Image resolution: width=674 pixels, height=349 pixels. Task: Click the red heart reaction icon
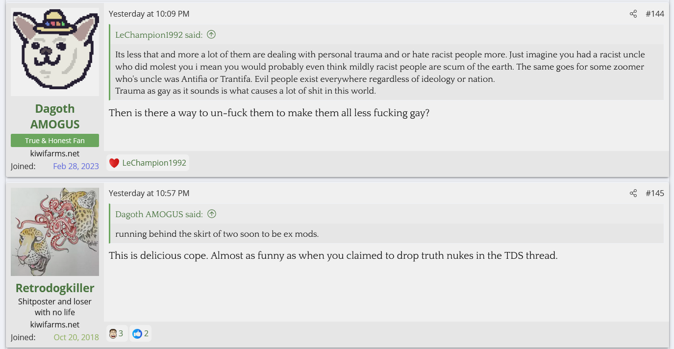[x=114, y=163]
